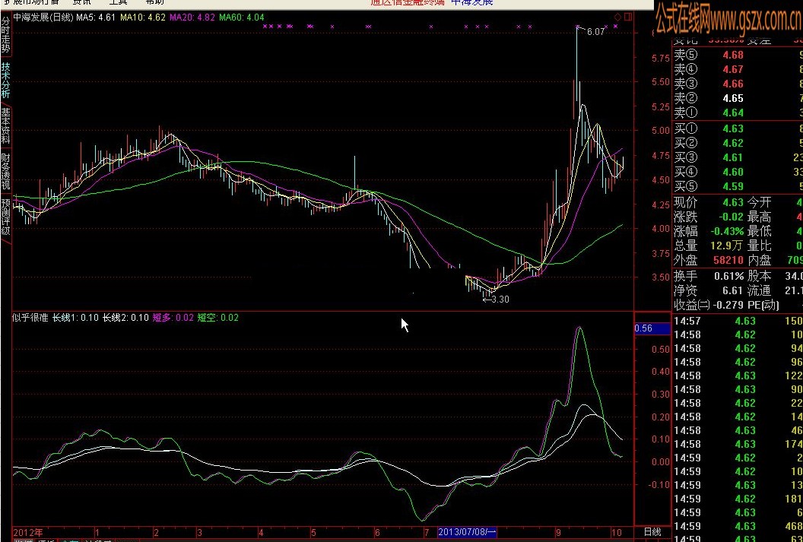Click the MA20: 4.82 indicator label

tap(192, 17)
